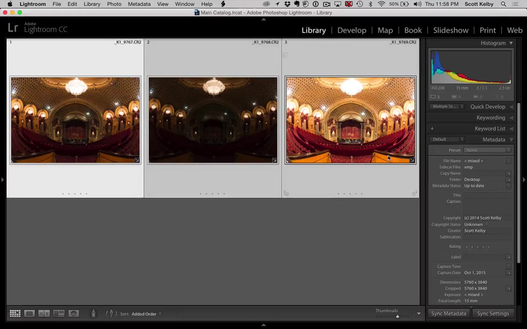The width and height of the screenshot is (527, 329).
Task: Open Survey view
Action: (x=59, y=313)
